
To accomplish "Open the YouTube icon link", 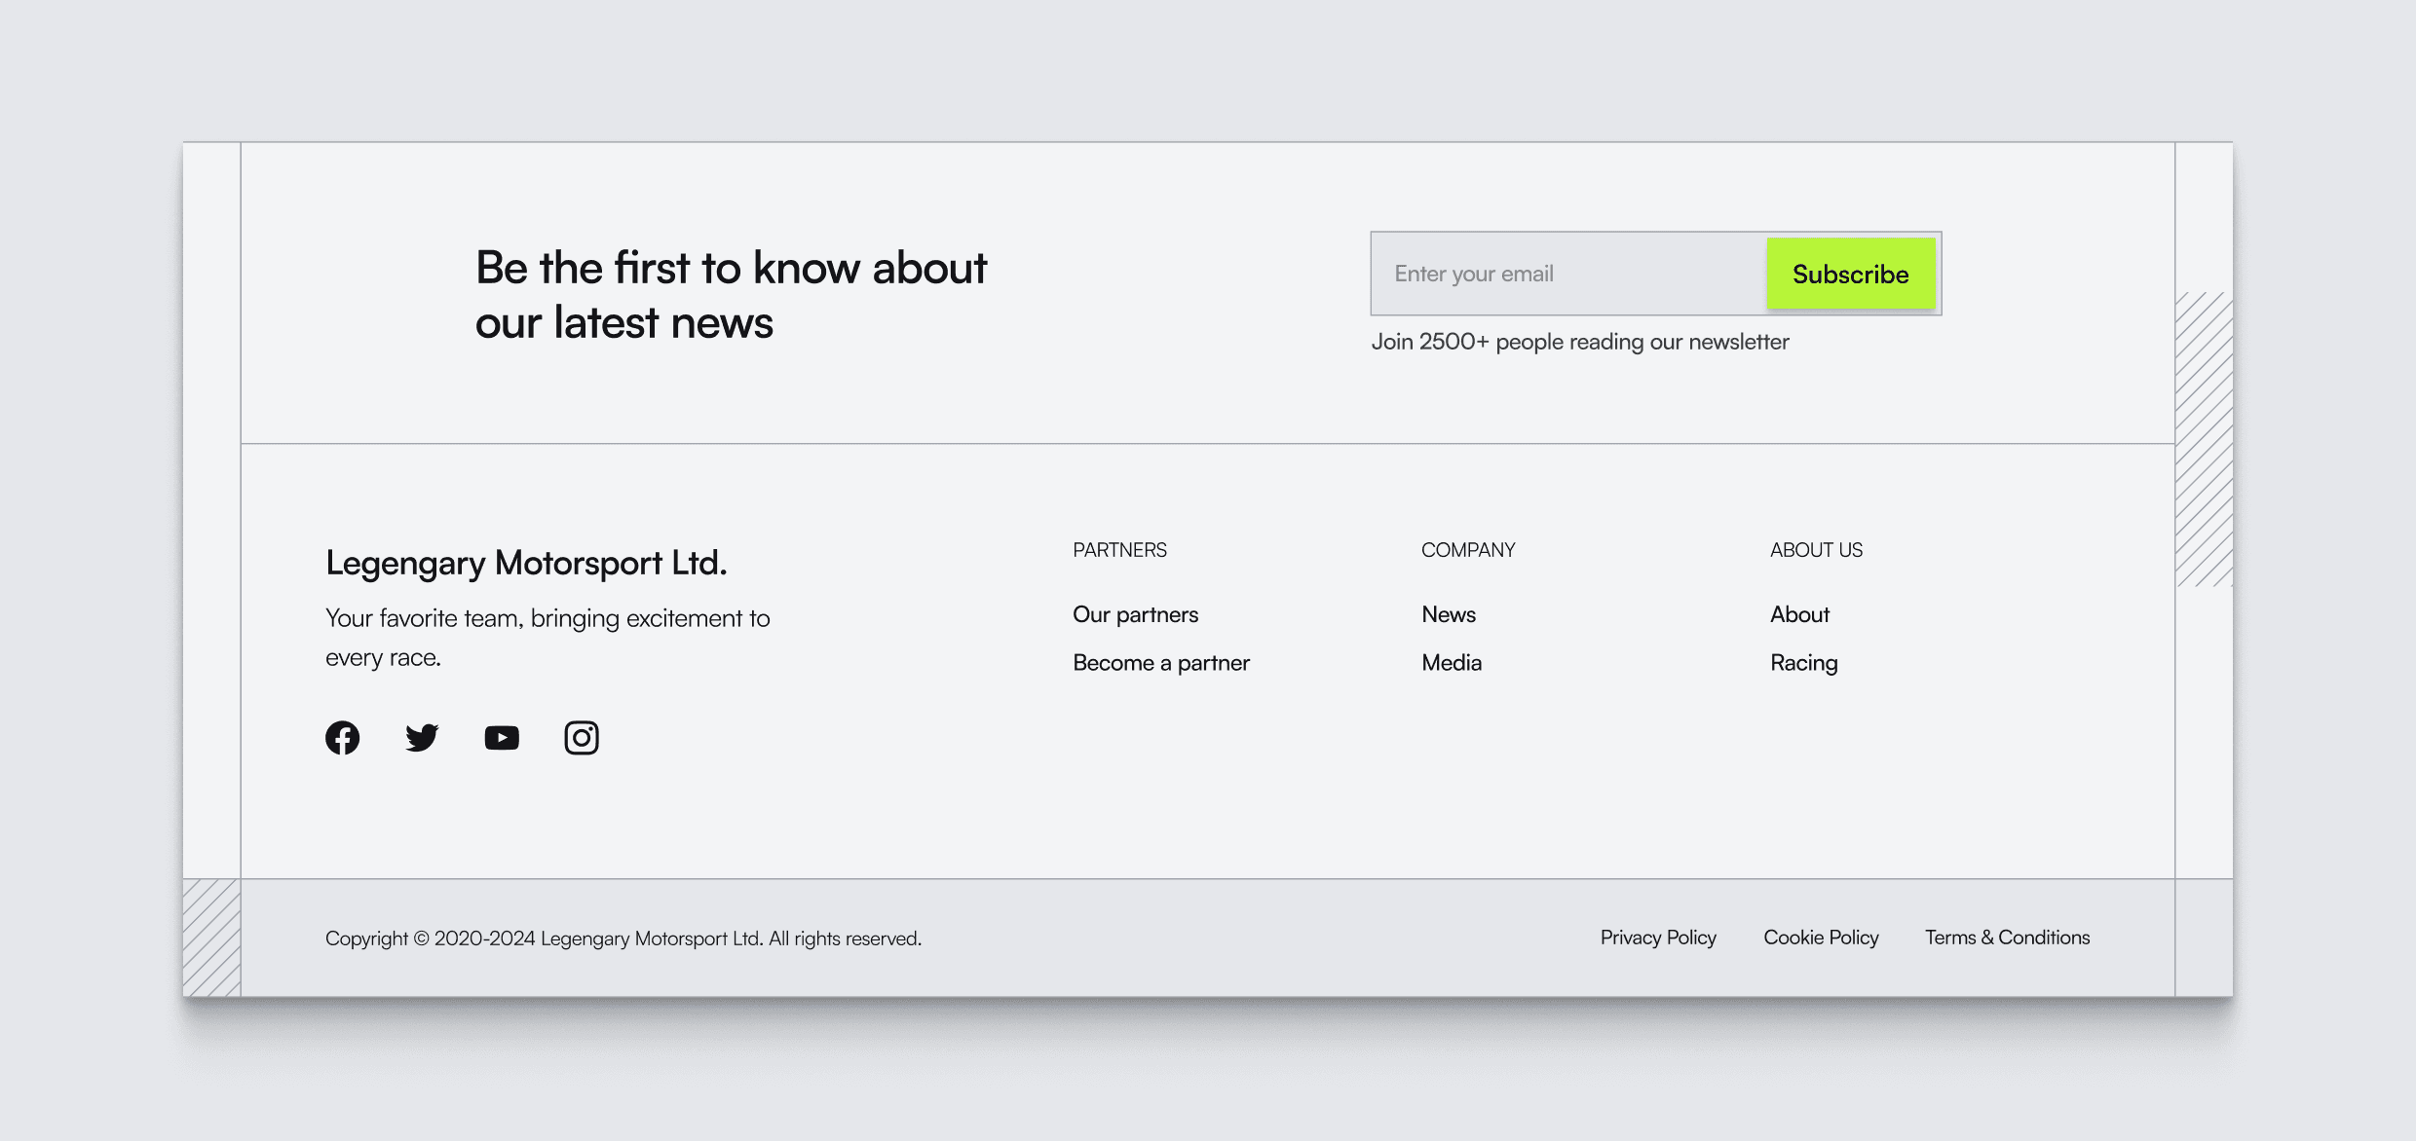I will click(x=502, y=738).
